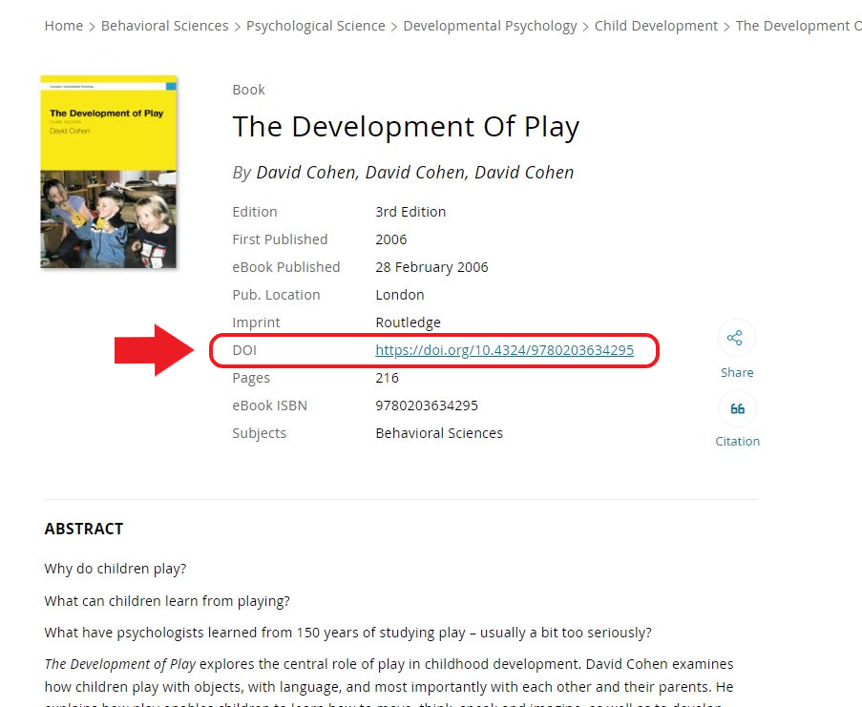Click 'Book' type label
This screenshot has width=862, height=707.
point(248,90)
